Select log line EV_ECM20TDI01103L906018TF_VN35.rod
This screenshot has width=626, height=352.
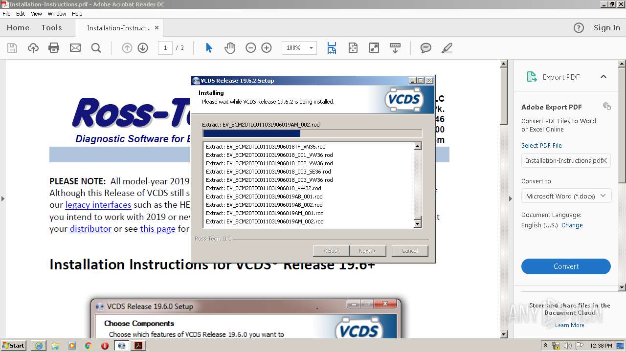[266, 147]
